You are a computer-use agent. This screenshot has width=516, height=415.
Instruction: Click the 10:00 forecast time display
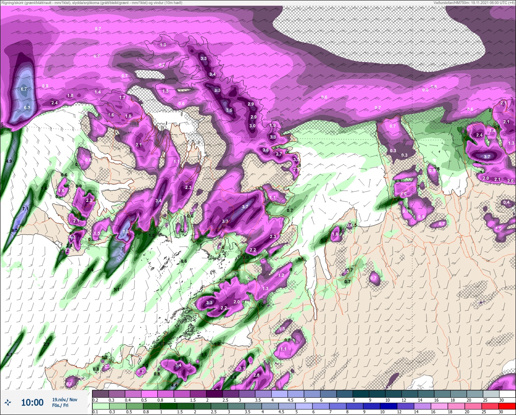(x=32, y=403)
